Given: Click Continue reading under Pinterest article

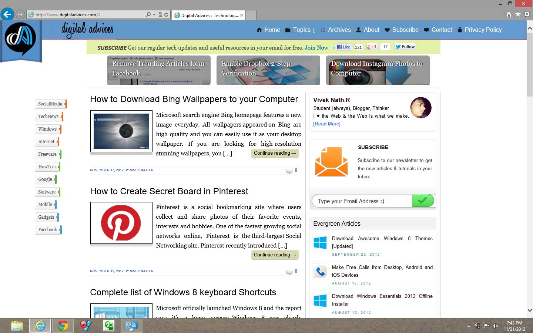Looking at the screenshot, I should [275, 255].
